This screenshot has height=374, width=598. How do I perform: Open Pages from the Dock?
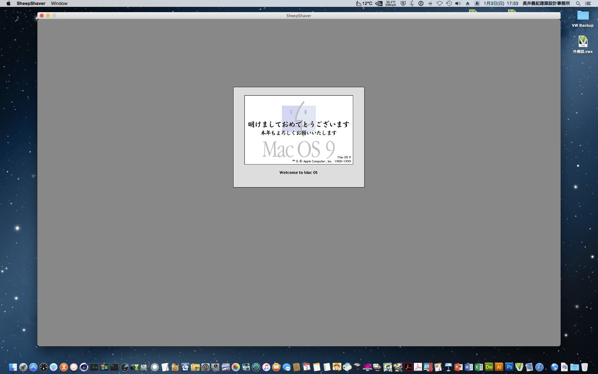438,367
